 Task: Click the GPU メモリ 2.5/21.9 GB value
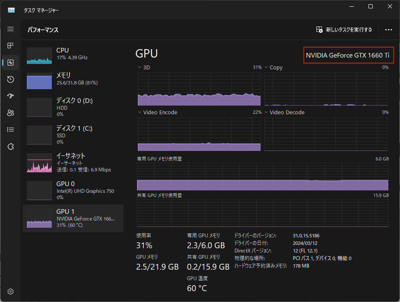coord(158,267)
